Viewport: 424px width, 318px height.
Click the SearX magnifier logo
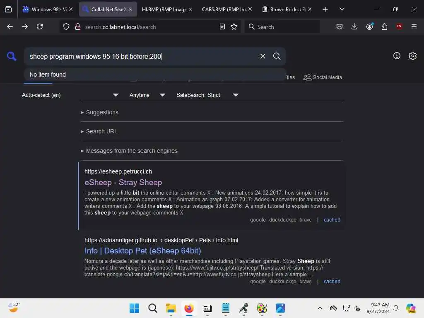[11, 56]
